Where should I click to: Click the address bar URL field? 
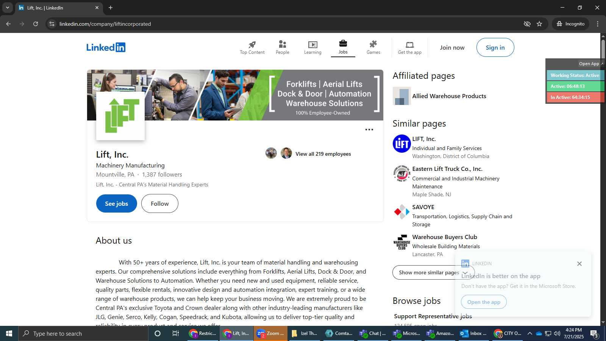pos(288,24)
